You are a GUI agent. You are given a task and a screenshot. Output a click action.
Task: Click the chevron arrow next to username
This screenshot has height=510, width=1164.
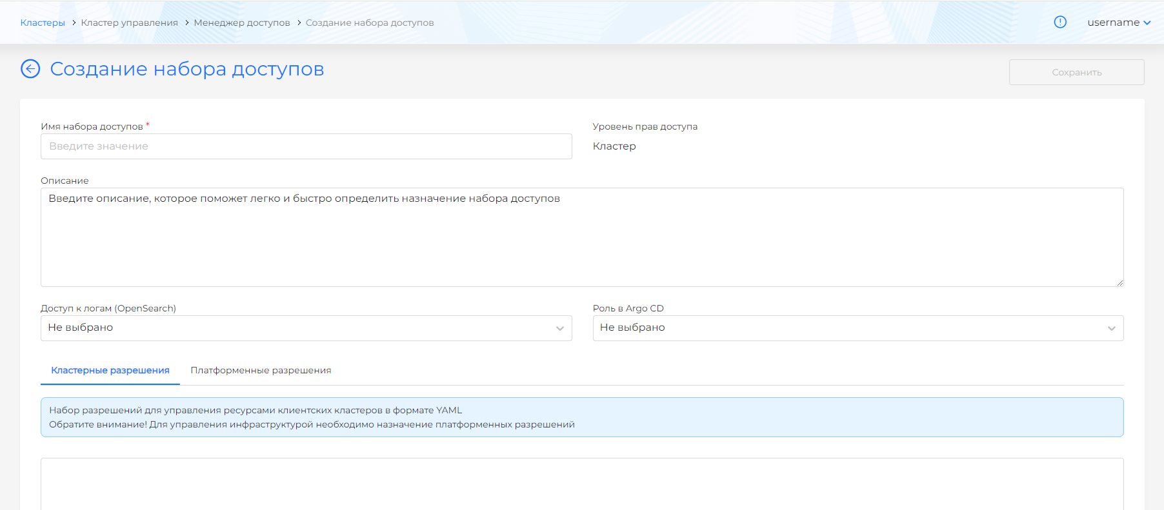tap(1147, 23)
